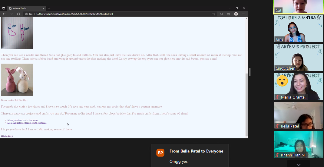The height and width of the screenshot is (167, 324).
Task: Click the browser profile avatar
Action: click(236, 14)
